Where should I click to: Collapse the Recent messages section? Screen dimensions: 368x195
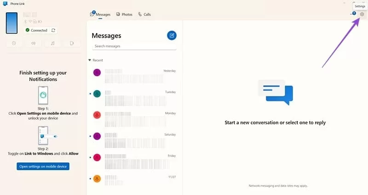click(89, 60)
